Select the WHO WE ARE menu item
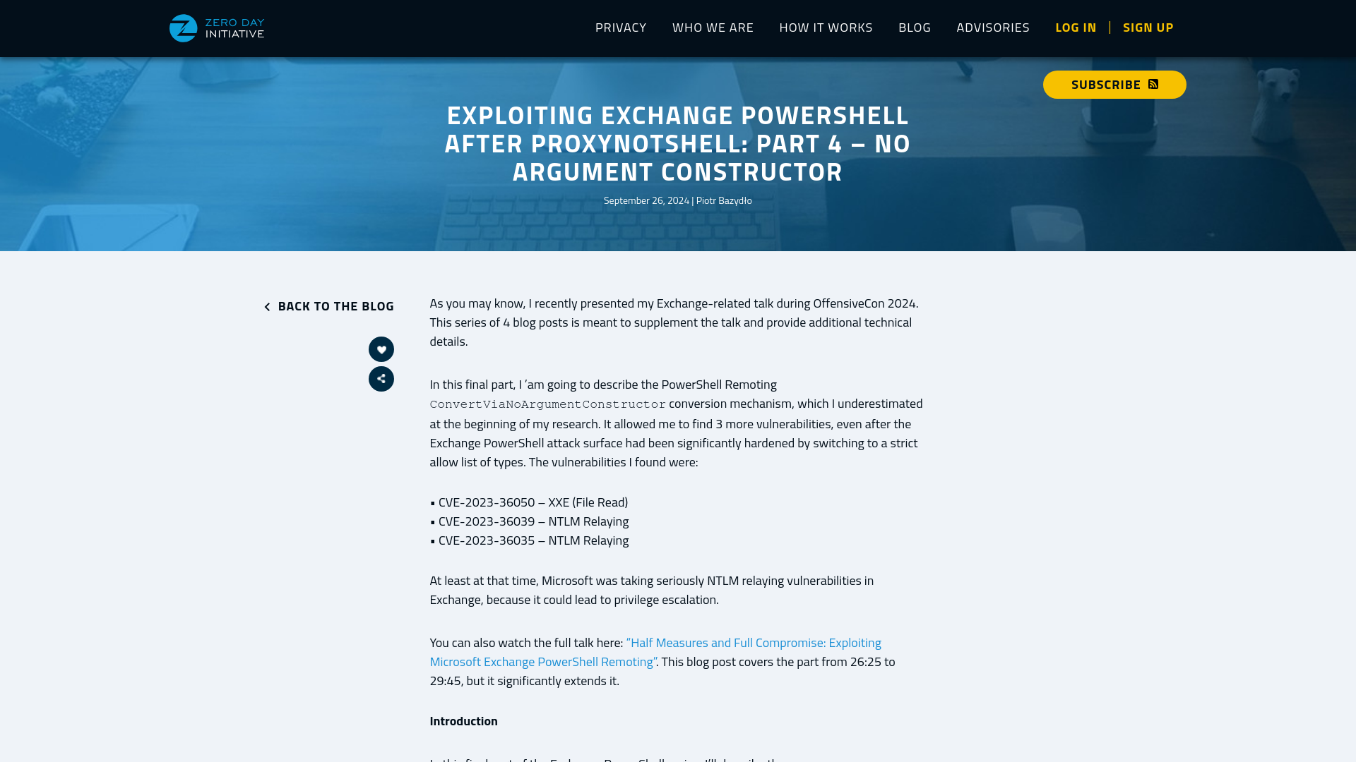 (713, 27)
